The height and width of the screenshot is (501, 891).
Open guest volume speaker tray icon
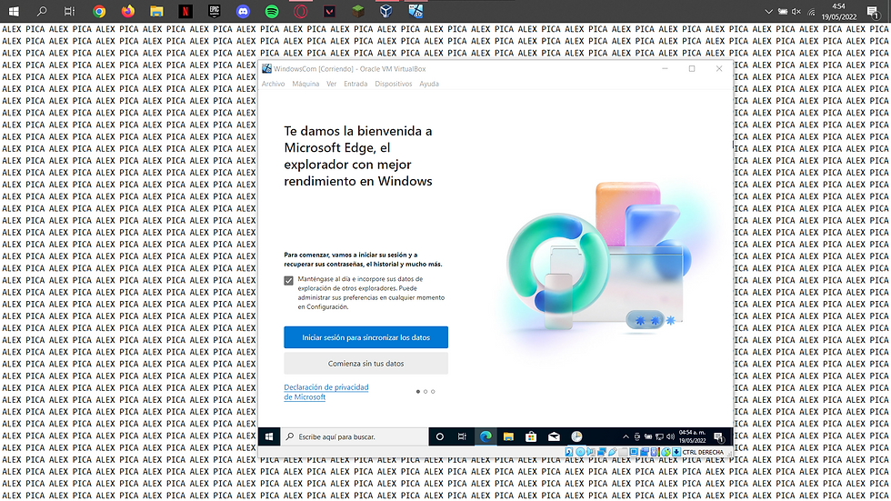(671, 436)
